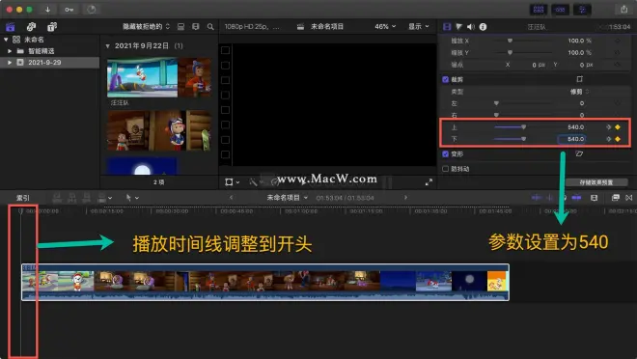Open the Info inspector tab
637x359 pixels.
[483, 27]
